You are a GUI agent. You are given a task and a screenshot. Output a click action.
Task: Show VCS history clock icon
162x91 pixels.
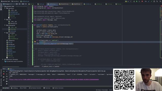(x=154, y=1)
